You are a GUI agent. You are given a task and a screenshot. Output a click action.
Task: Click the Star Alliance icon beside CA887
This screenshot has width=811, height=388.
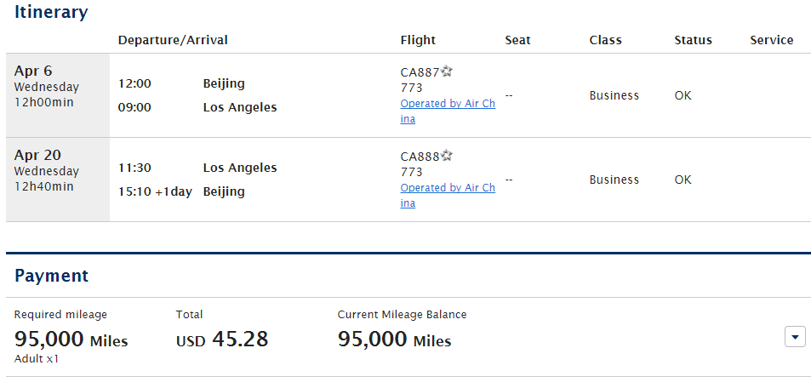click(x=447, y=71)
